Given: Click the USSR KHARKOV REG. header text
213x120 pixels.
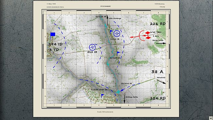Looking at the screenshot, I should 55,7.
